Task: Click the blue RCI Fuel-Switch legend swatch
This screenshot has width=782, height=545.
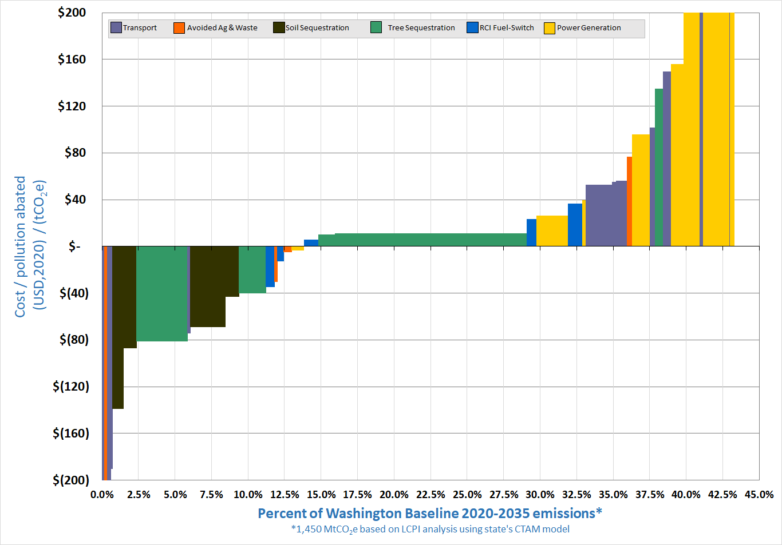Action: coord(472,27)
